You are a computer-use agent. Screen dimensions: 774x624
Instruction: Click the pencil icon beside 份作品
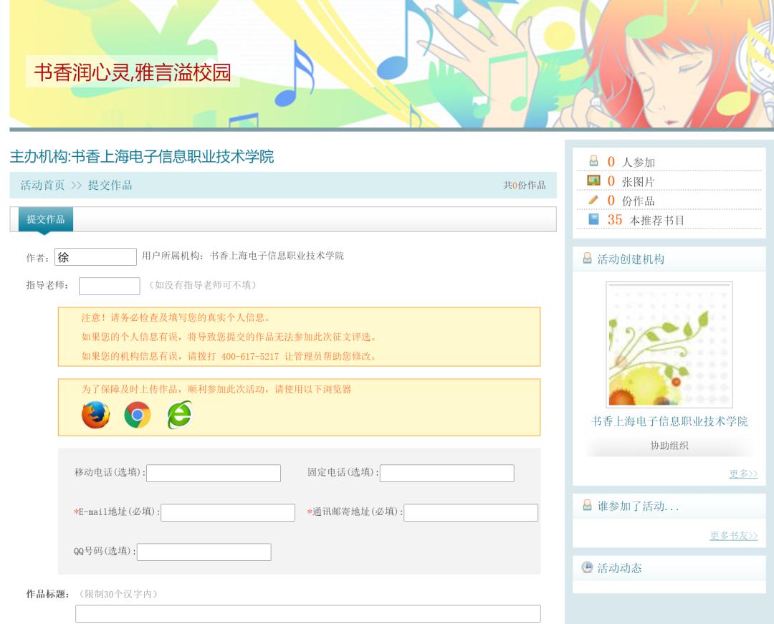(593, 200)
